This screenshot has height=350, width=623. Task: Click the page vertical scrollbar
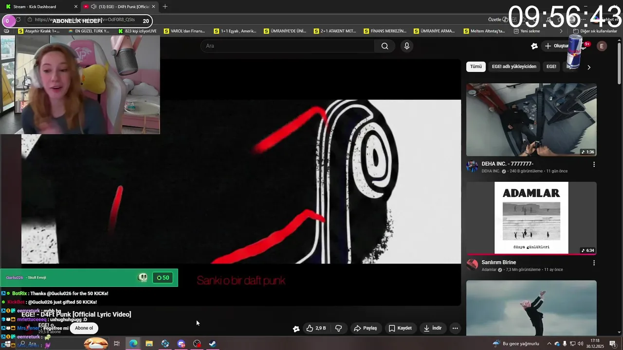pyautogui.click(x=619, y=63)
